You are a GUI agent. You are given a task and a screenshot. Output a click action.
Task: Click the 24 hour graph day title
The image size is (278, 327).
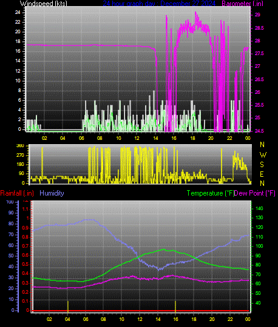[159, 4]
